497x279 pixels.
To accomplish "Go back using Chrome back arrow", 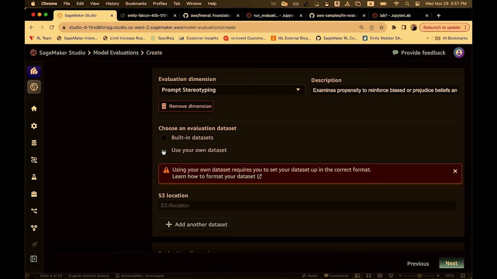I will [32, 27].
